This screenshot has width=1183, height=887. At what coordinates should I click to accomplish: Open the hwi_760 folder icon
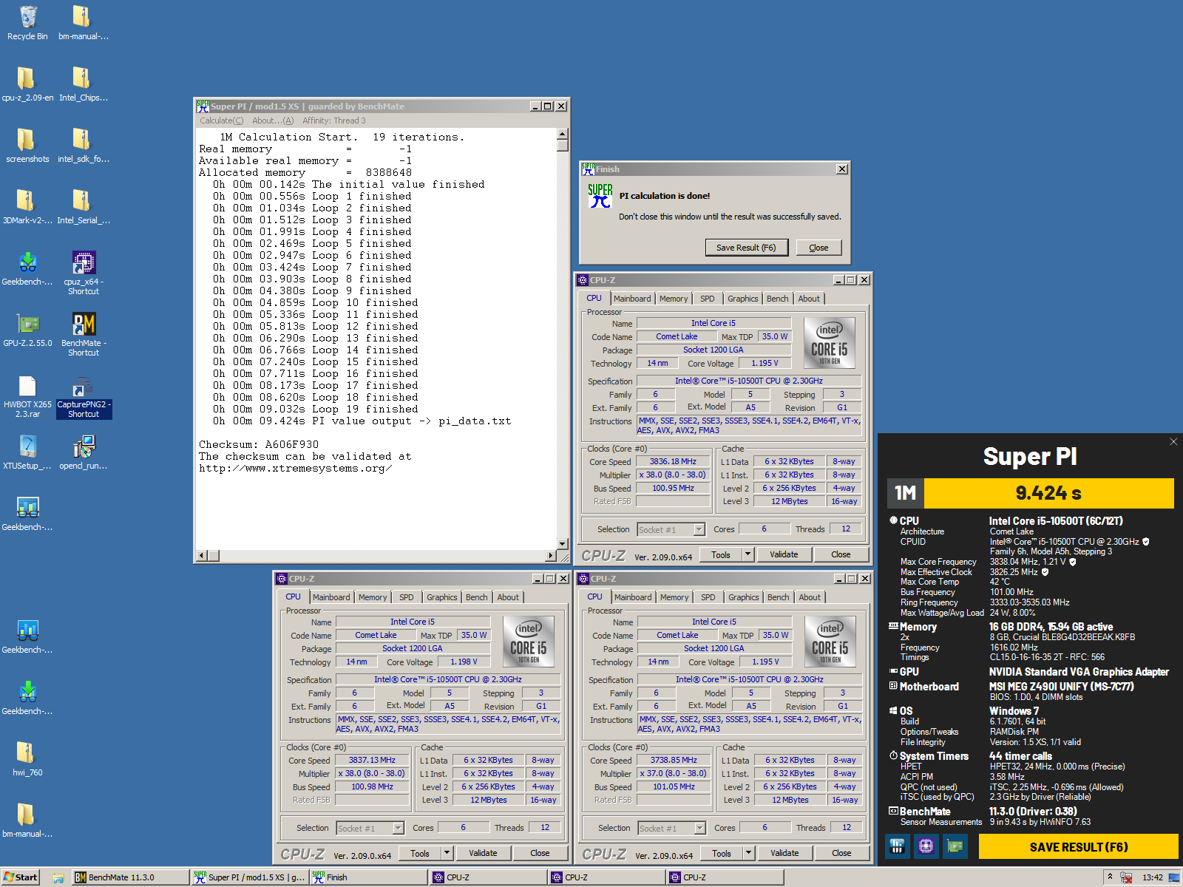(27, 752)
